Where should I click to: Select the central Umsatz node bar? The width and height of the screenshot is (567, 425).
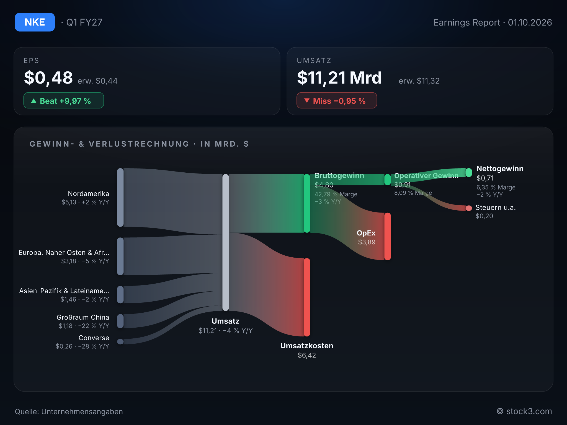226,242
